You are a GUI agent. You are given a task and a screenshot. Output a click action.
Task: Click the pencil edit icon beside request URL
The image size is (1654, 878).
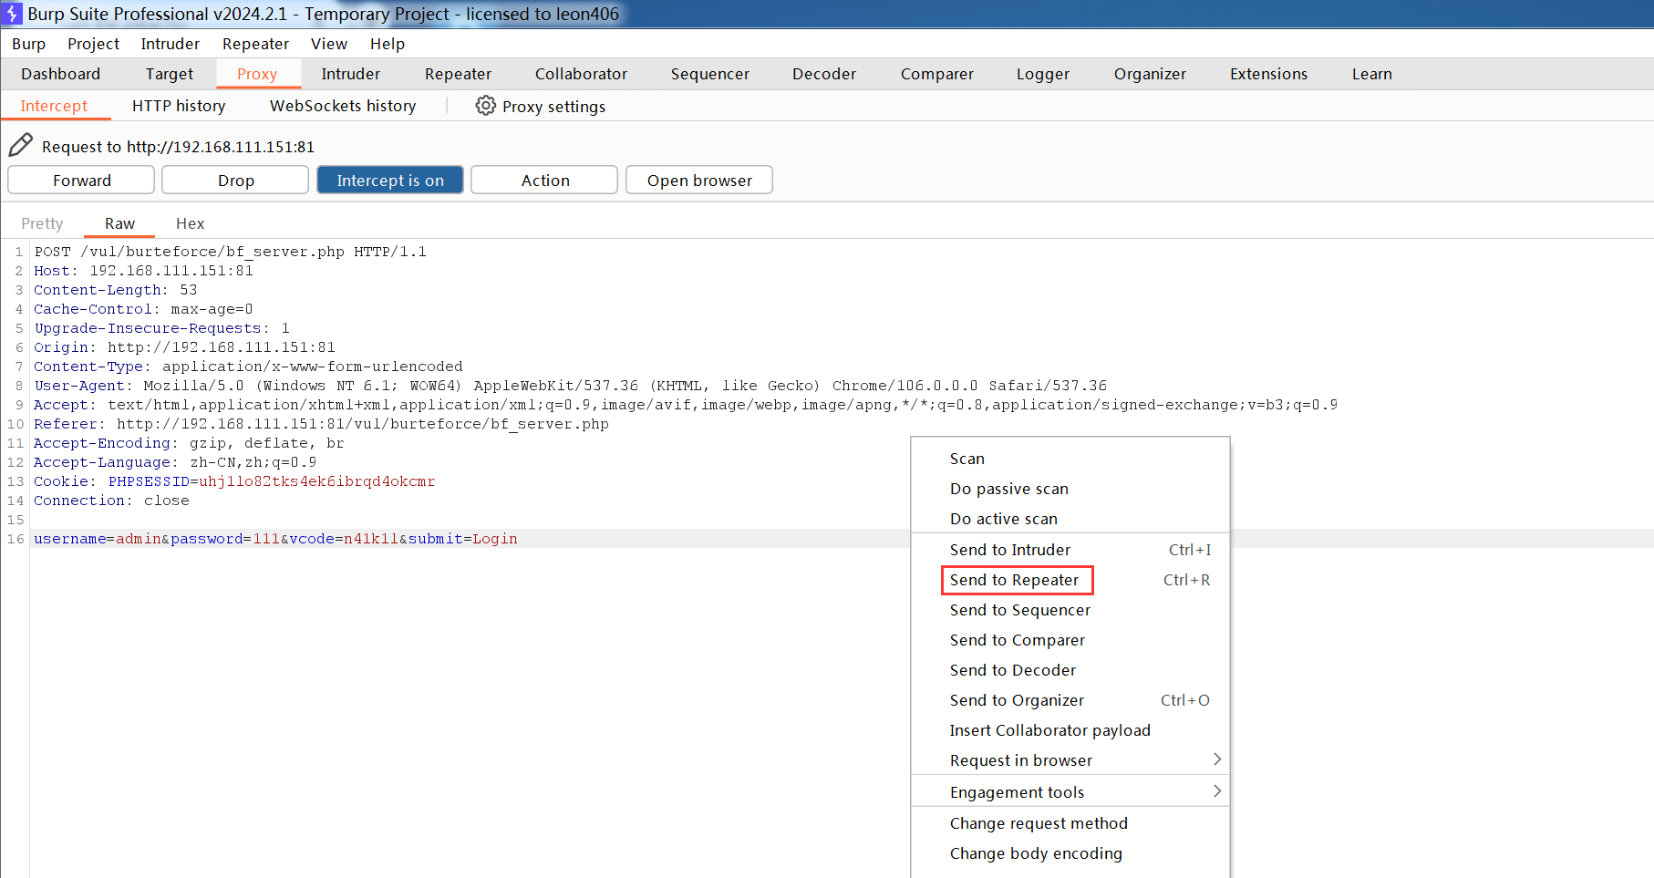pos(20,145)
